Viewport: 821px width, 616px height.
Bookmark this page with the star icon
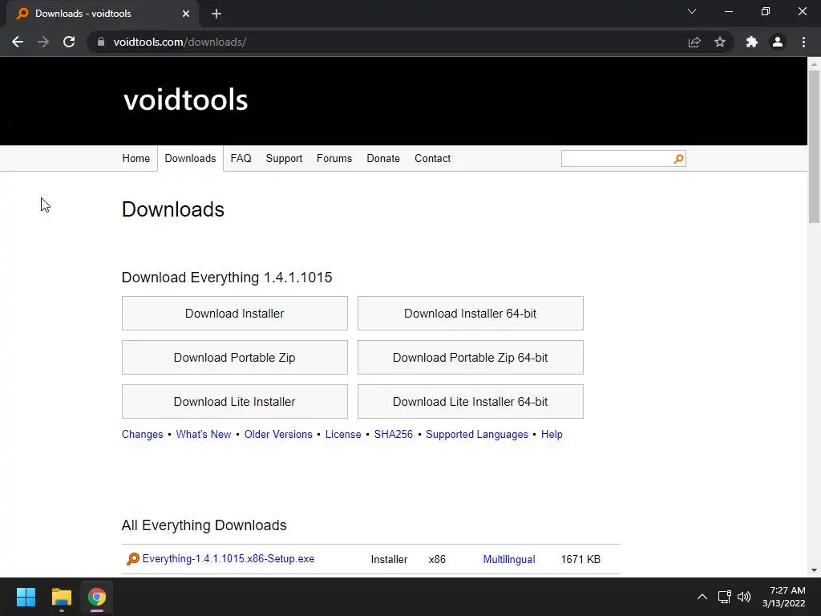pos(720,42)
